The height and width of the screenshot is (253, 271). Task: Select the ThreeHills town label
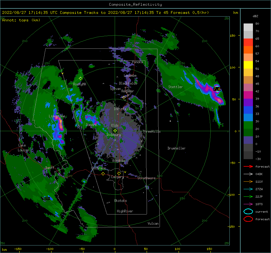(151, 131)
